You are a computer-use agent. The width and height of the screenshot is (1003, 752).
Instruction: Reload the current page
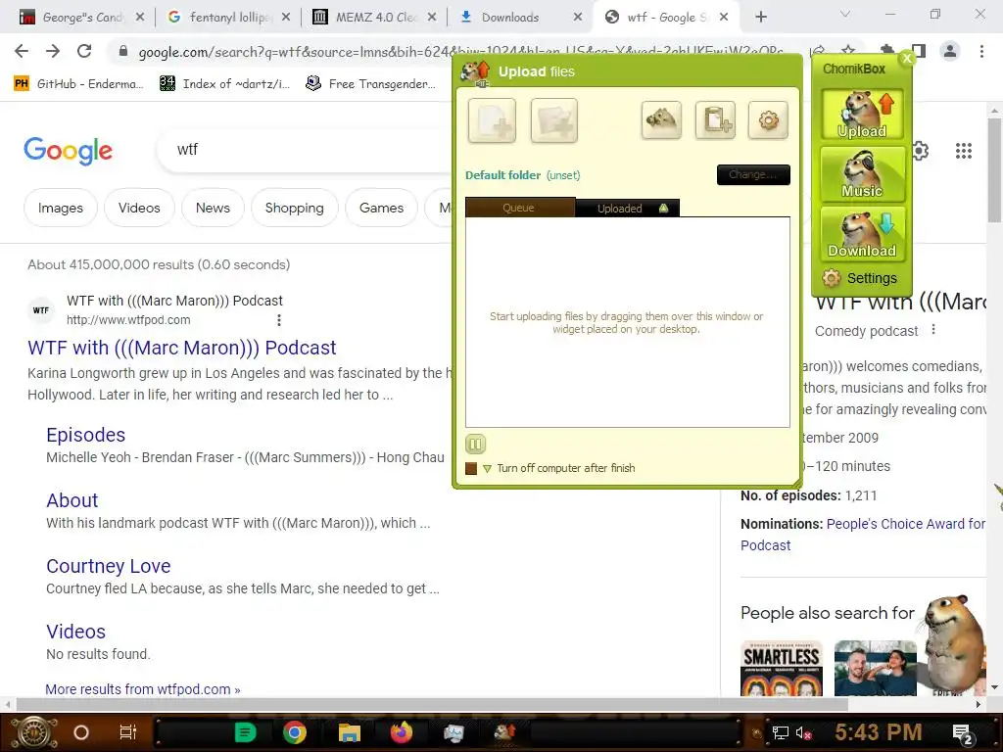click(84, 51)
